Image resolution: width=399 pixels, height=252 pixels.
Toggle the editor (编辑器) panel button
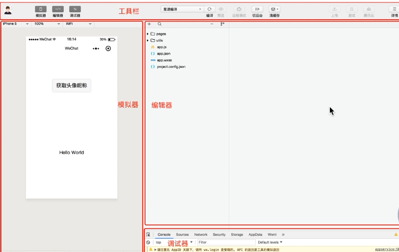(58, 9)
